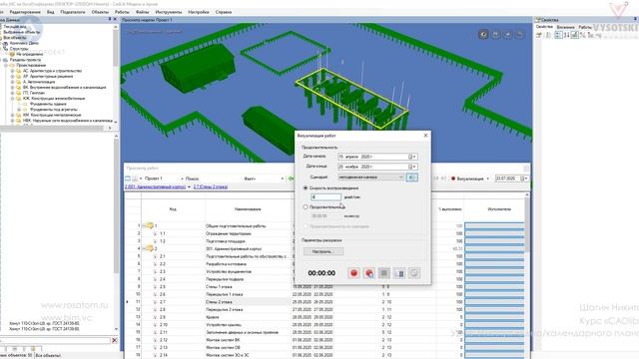Image resolution: width=639 pixels, height=359 pixels.
Task: Open the end date calendar dropdown
Action: tap(412, 167)
